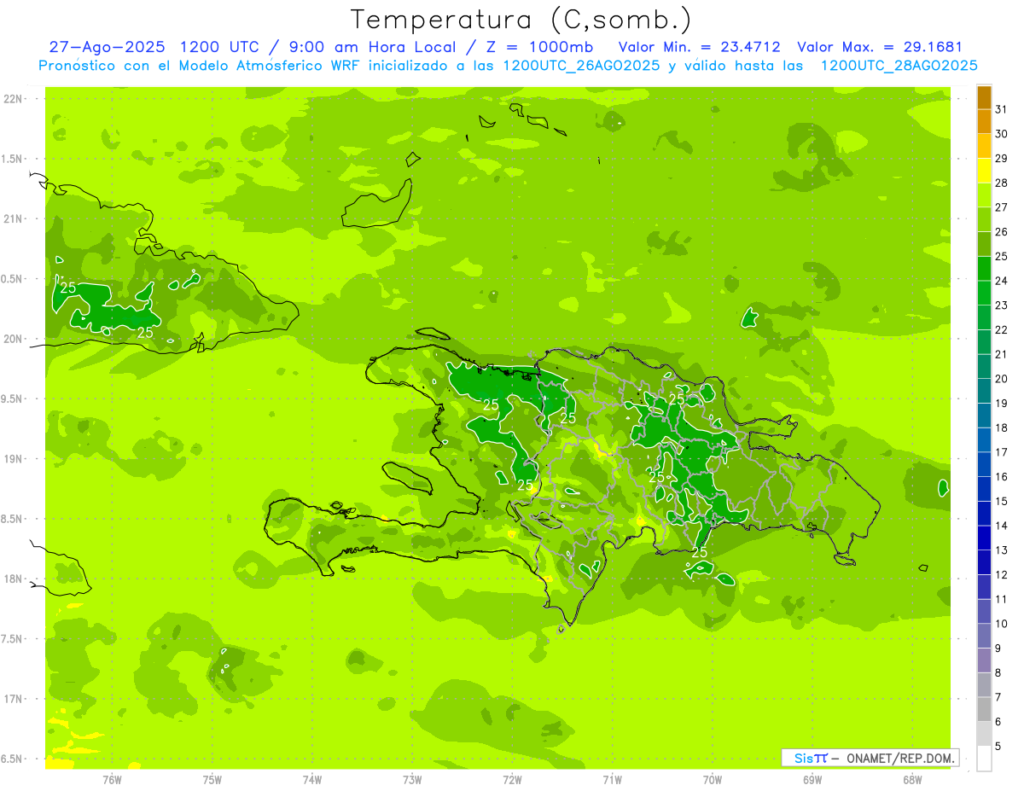This screenshot has width=1024, height=791.
Task: Click the 17N latitude axis label
Action: [x=15, y=699]
